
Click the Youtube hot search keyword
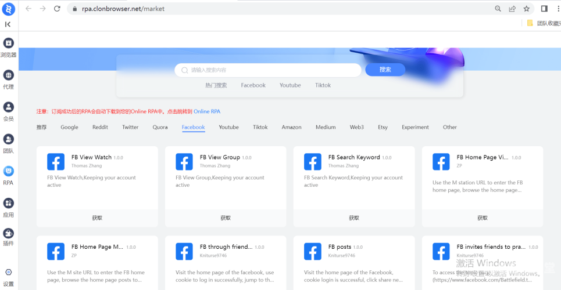coord(290,85)
